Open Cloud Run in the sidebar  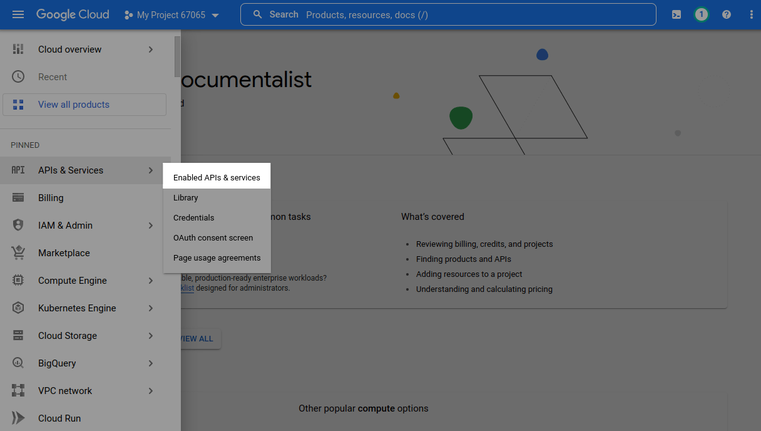(86, 418)
